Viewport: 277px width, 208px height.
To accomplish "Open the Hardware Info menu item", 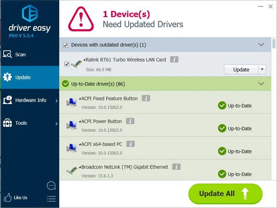I will pyautogui.click(x=30, y=100).
